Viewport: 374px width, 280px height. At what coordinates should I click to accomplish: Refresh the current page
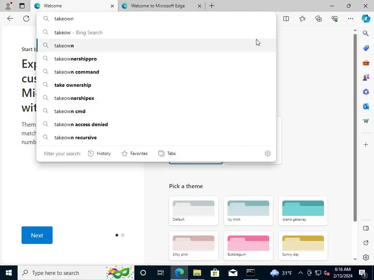coord(26,19)
